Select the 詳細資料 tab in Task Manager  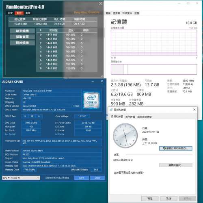click(127, 13)
